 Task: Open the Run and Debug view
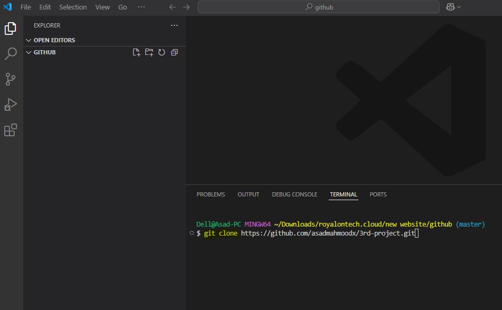point(11,105)
